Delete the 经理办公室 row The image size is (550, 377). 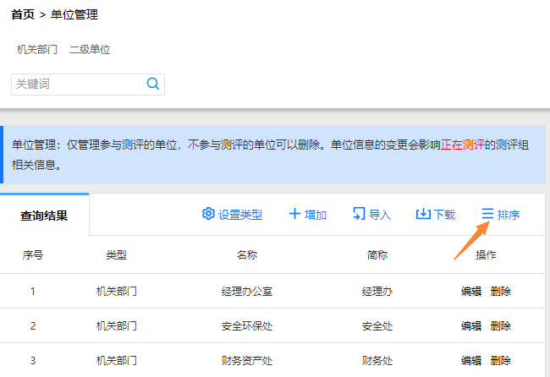click(x=501, y=291)
